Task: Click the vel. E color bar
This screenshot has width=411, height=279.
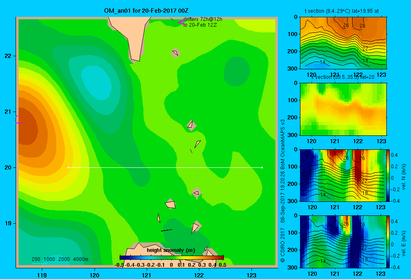Action: coord(388,242)
